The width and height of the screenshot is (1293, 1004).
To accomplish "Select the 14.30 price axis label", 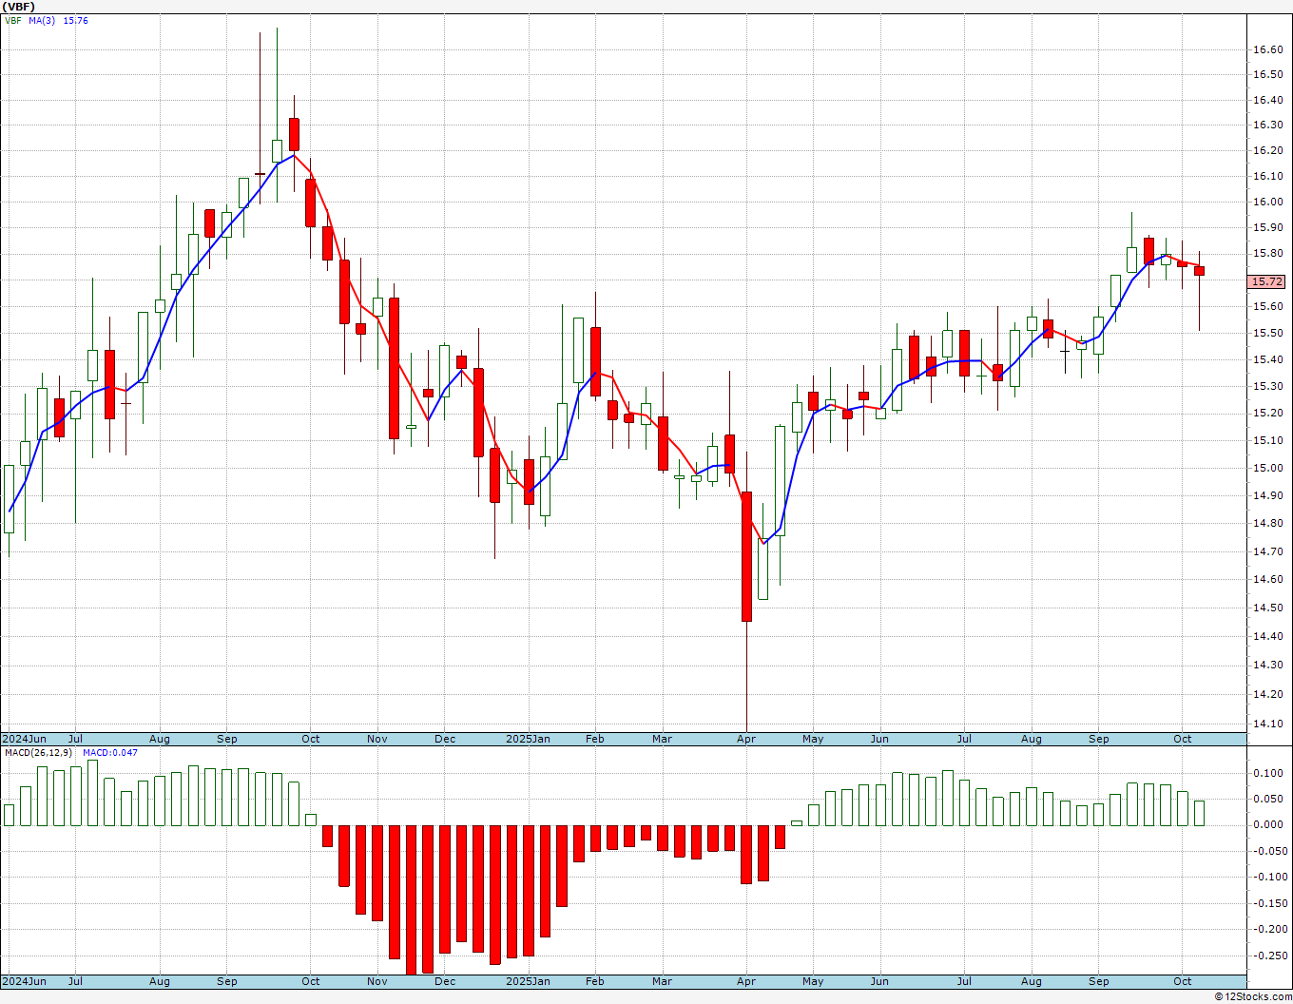I will (1267, 666).
